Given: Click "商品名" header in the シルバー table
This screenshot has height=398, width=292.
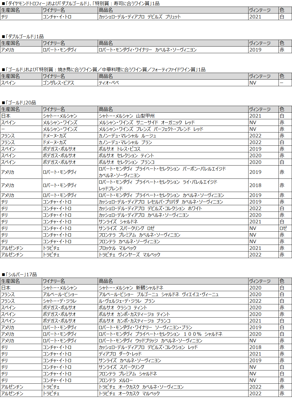Looking at the screenshot, I should coord(106,281).
